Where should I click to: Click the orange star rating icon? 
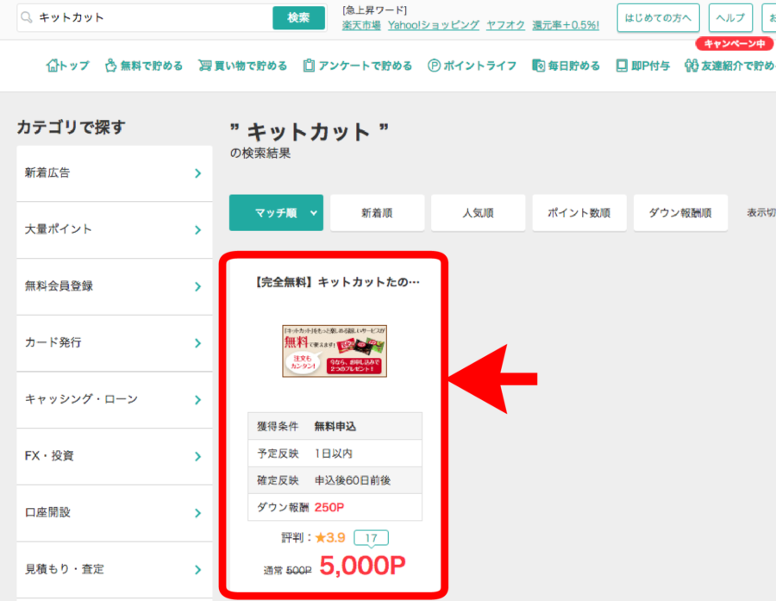click(321, 538)
